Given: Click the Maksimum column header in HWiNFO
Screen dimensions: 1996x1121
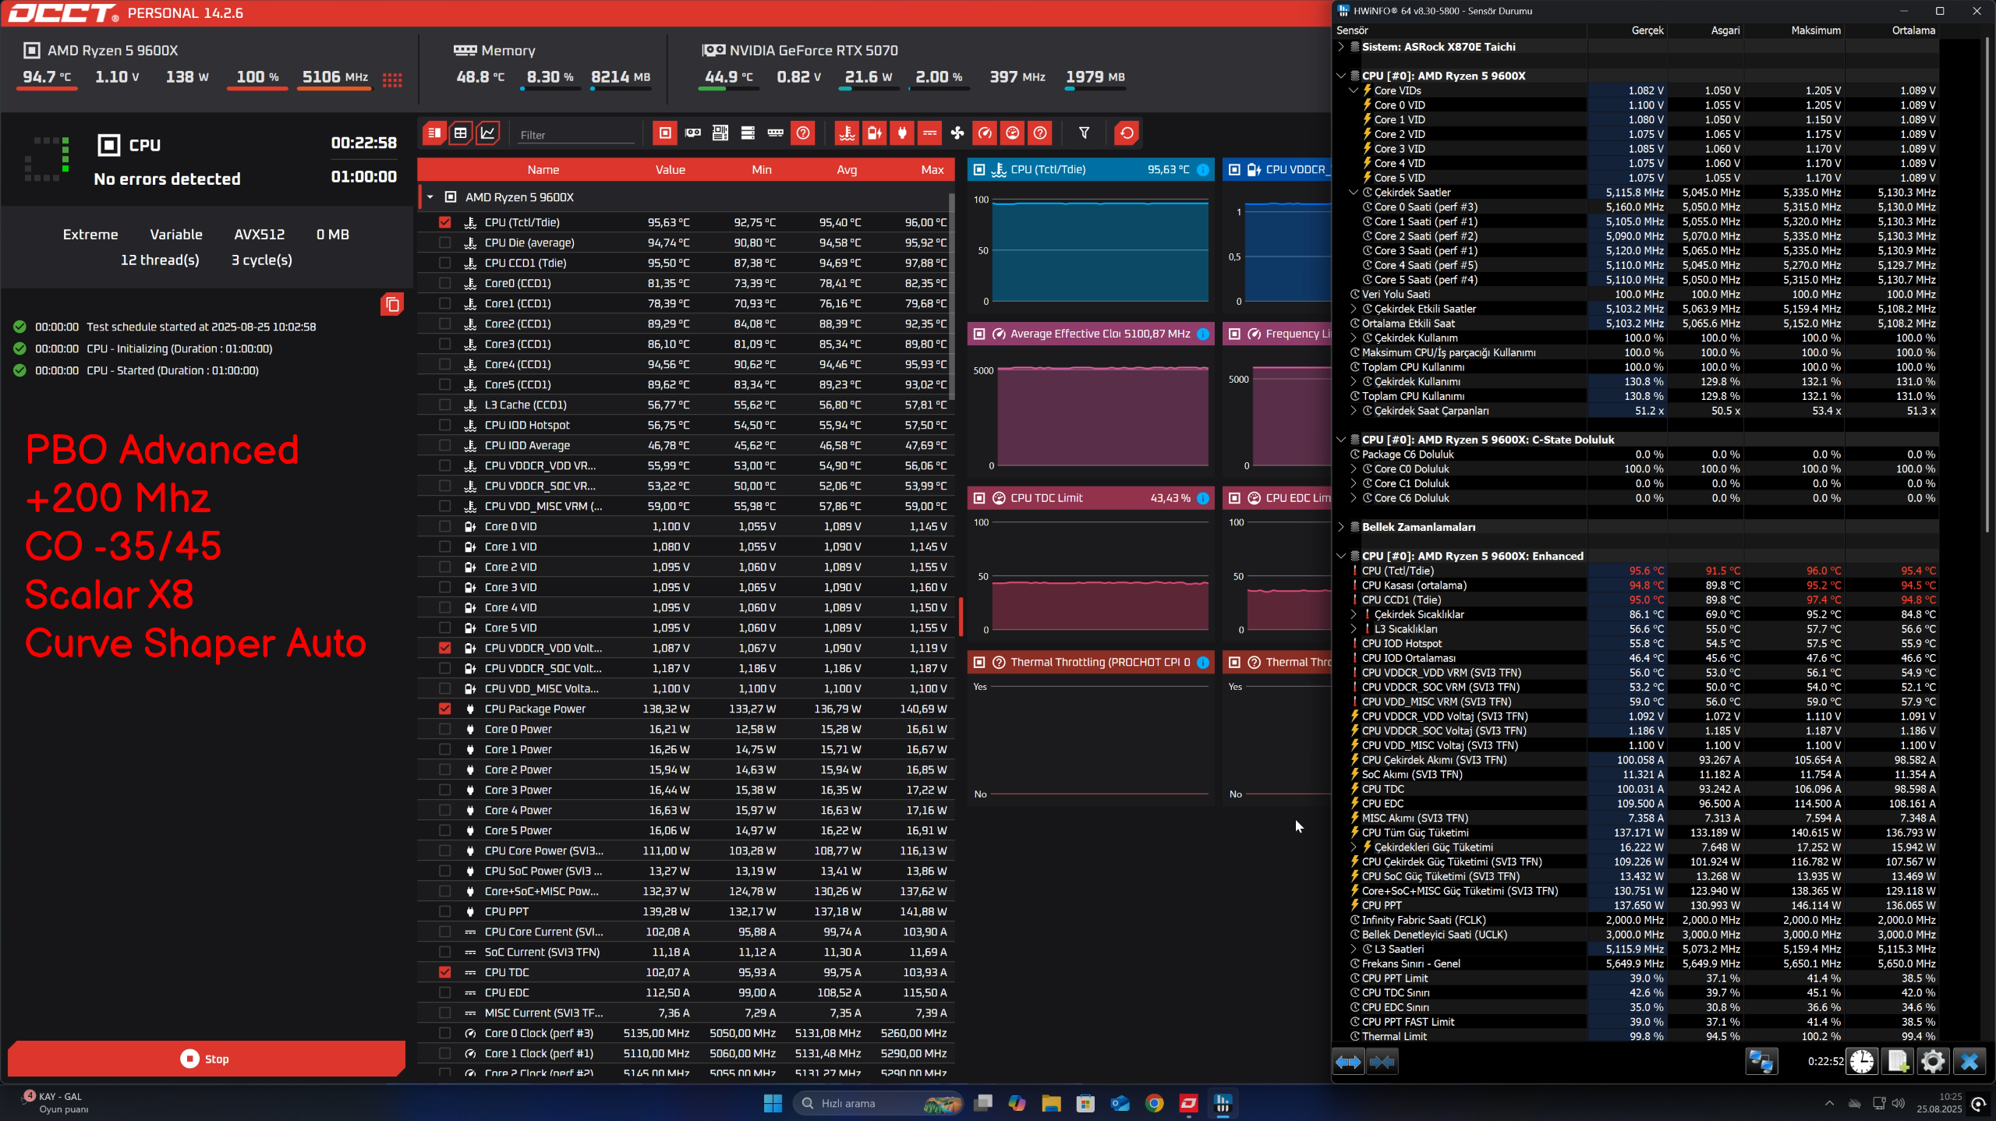Looking at the screenshot, I should click(x=1816, y=30).
